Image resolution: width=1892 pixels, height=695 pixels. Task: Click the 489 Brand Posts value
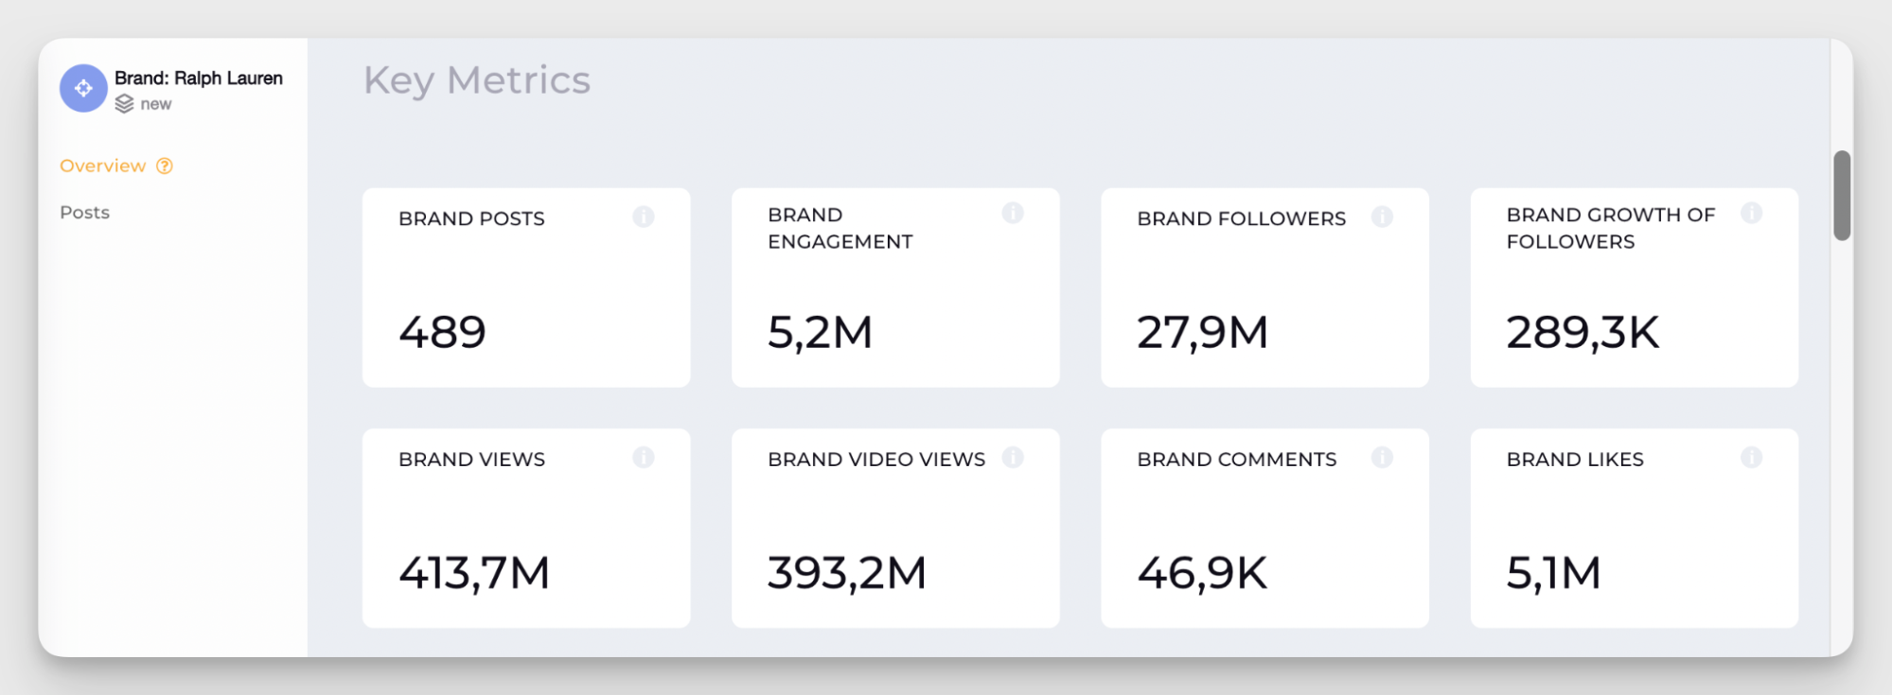pos(442,333)
